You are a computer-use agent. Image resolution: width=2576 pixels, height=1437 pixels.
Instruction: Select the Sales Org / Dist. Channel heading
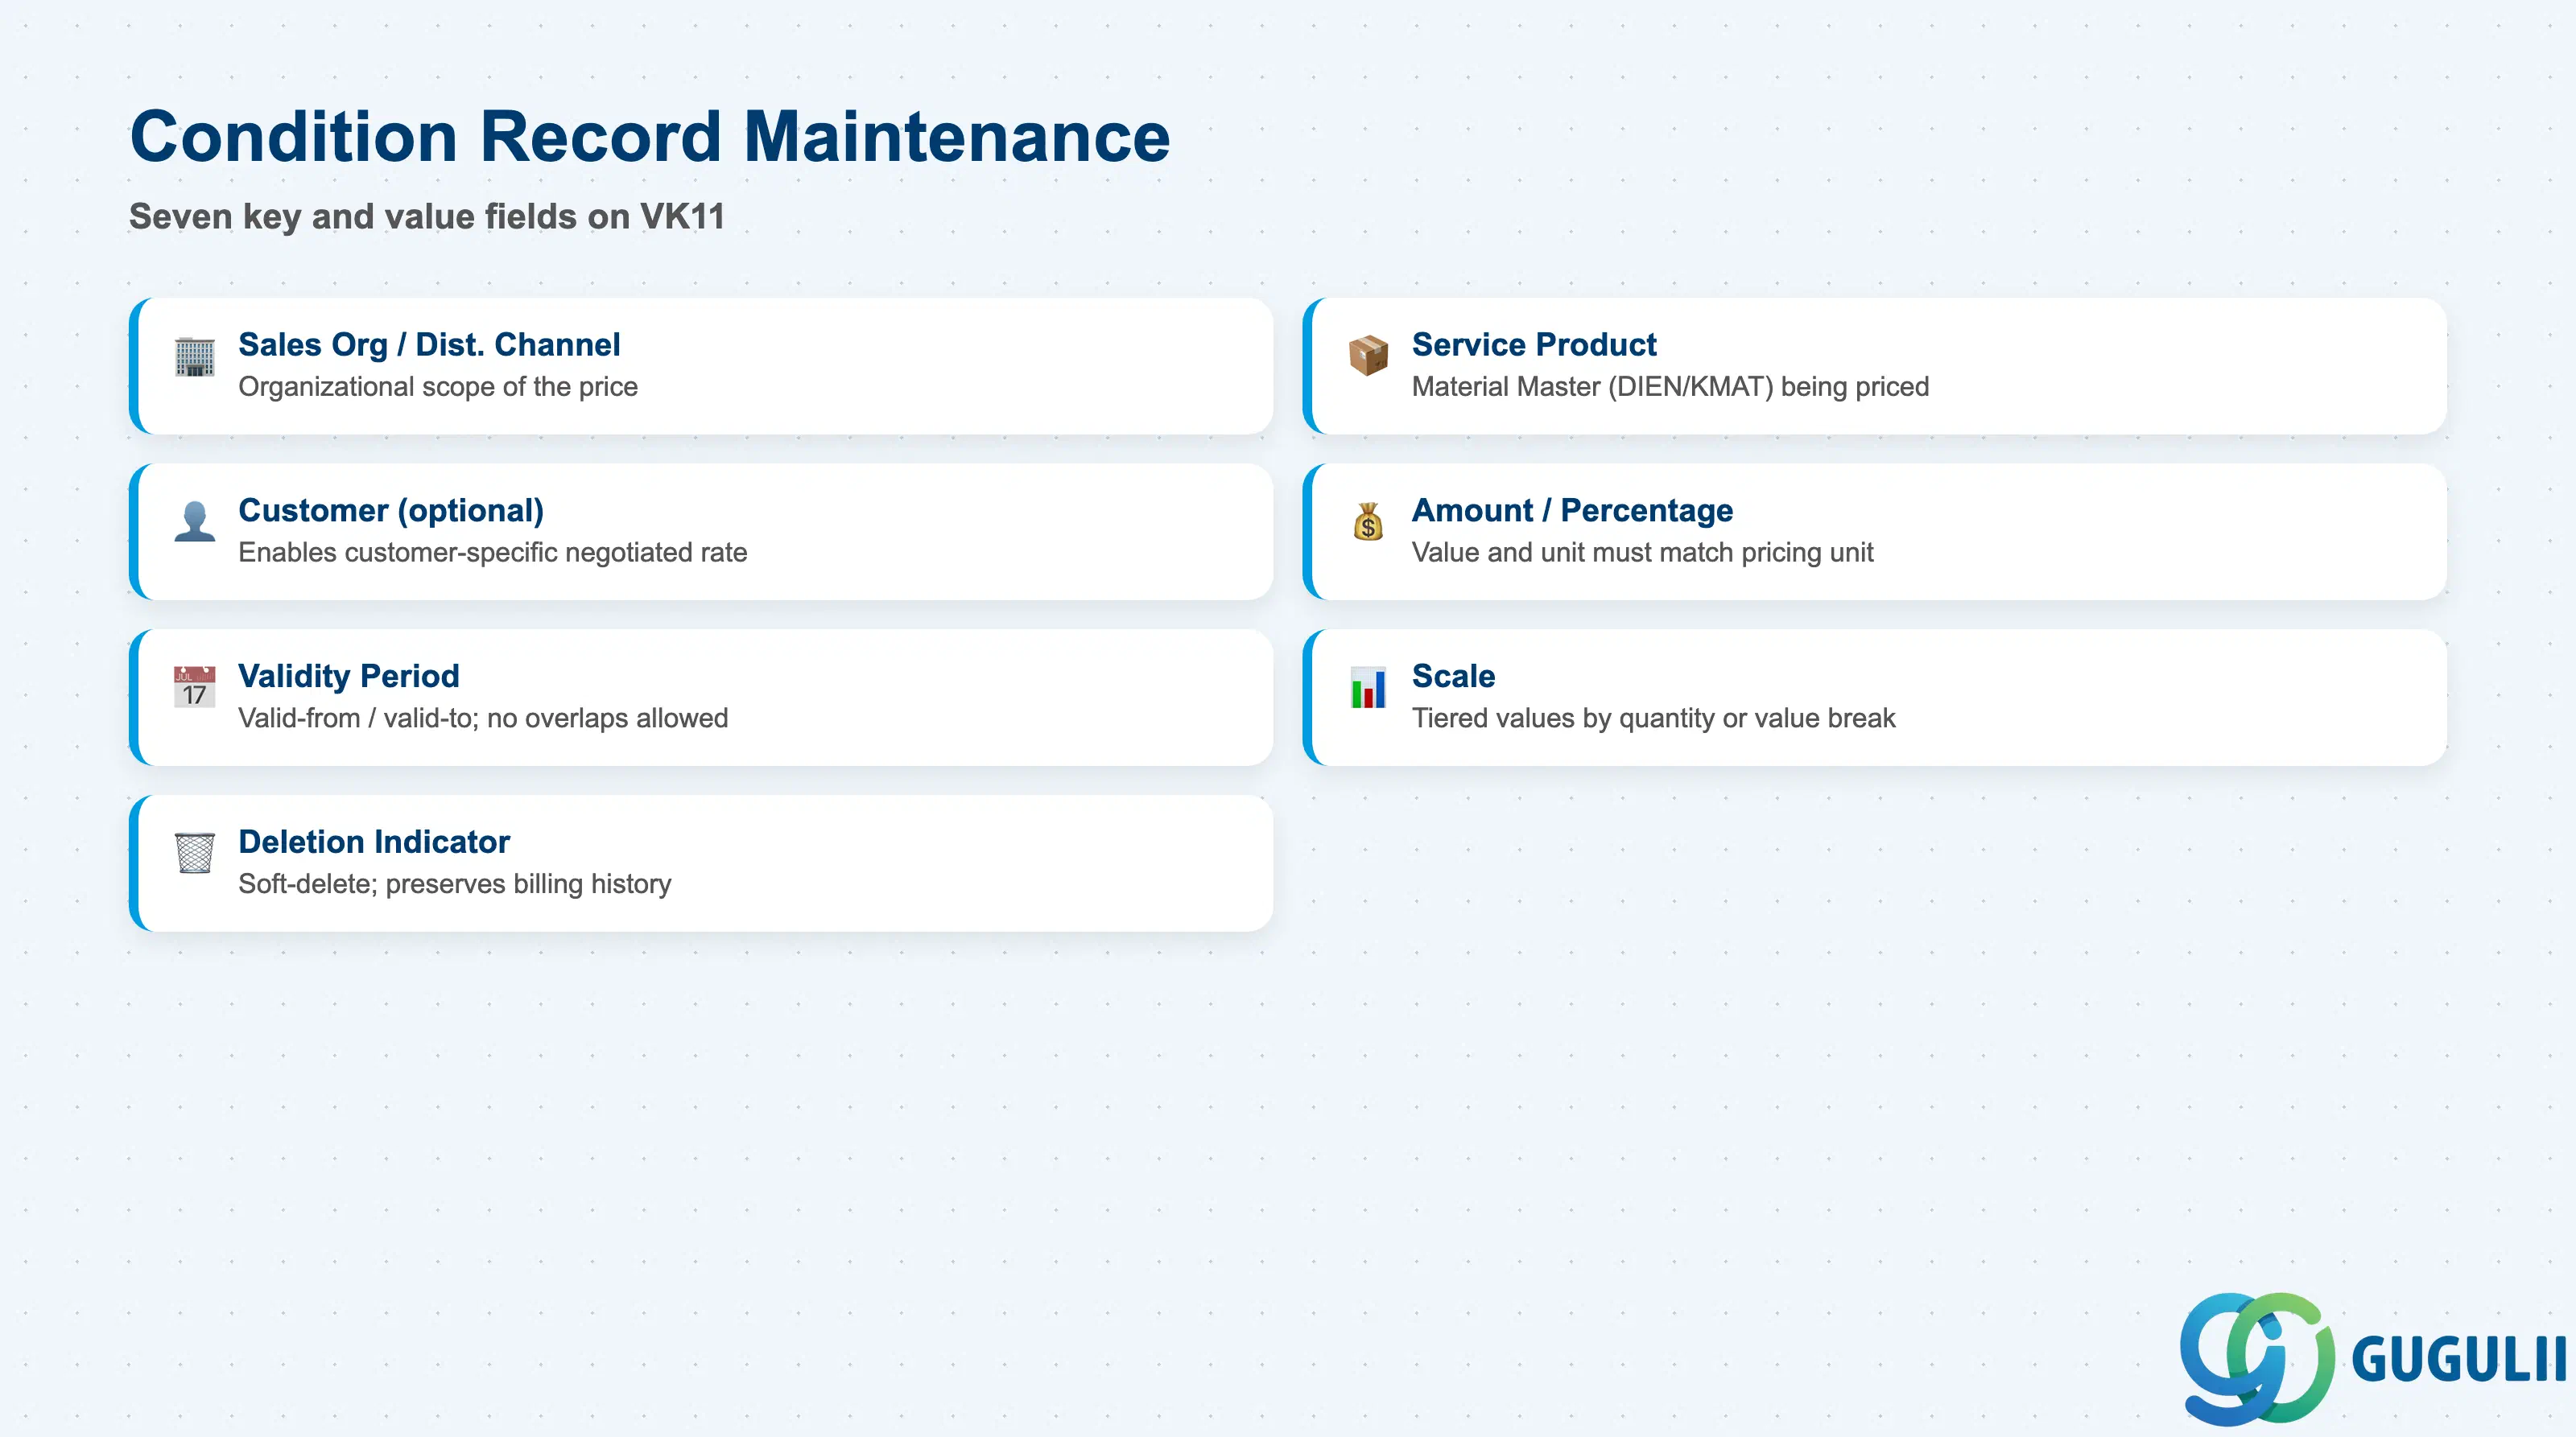(x=429, y=344)
